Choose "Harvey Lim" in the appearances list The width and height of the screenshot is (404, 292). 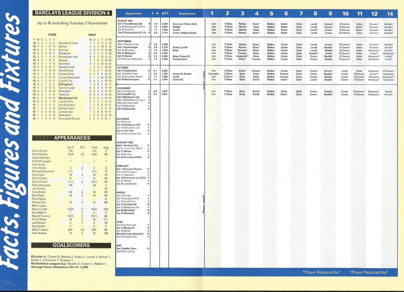click(x=39, y=202)
